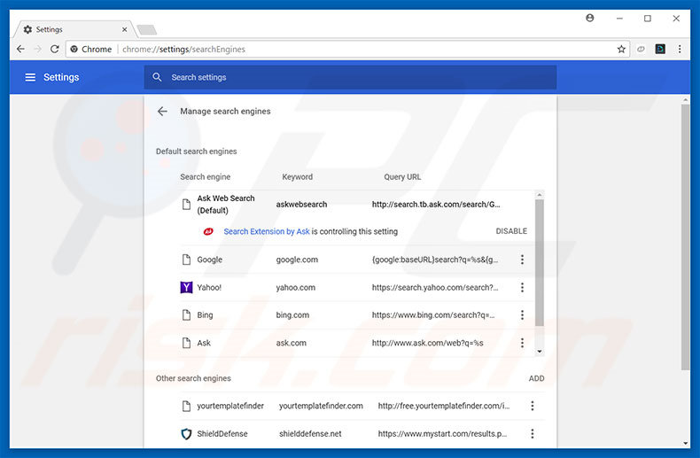Open more actions for Ask search engine

522,343
